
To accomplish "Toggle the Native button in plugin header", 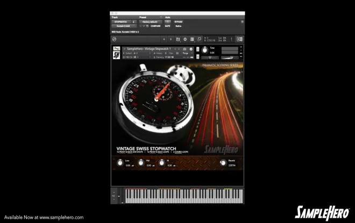I will [179, 26].
